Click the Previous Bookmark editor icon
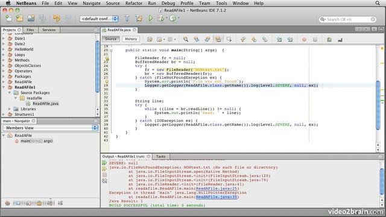Image resolution: width=386 pixels, height=217 pixels. (x=243, y=39)
